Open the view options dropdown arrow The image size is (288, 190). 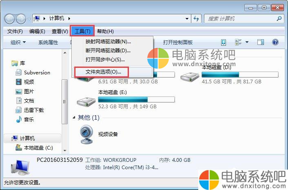[x=247, y=42]
